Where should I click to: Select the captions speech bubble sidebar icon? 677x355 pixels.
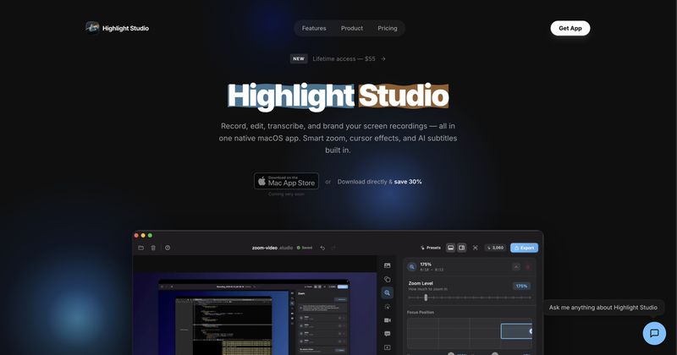(388, 334)
